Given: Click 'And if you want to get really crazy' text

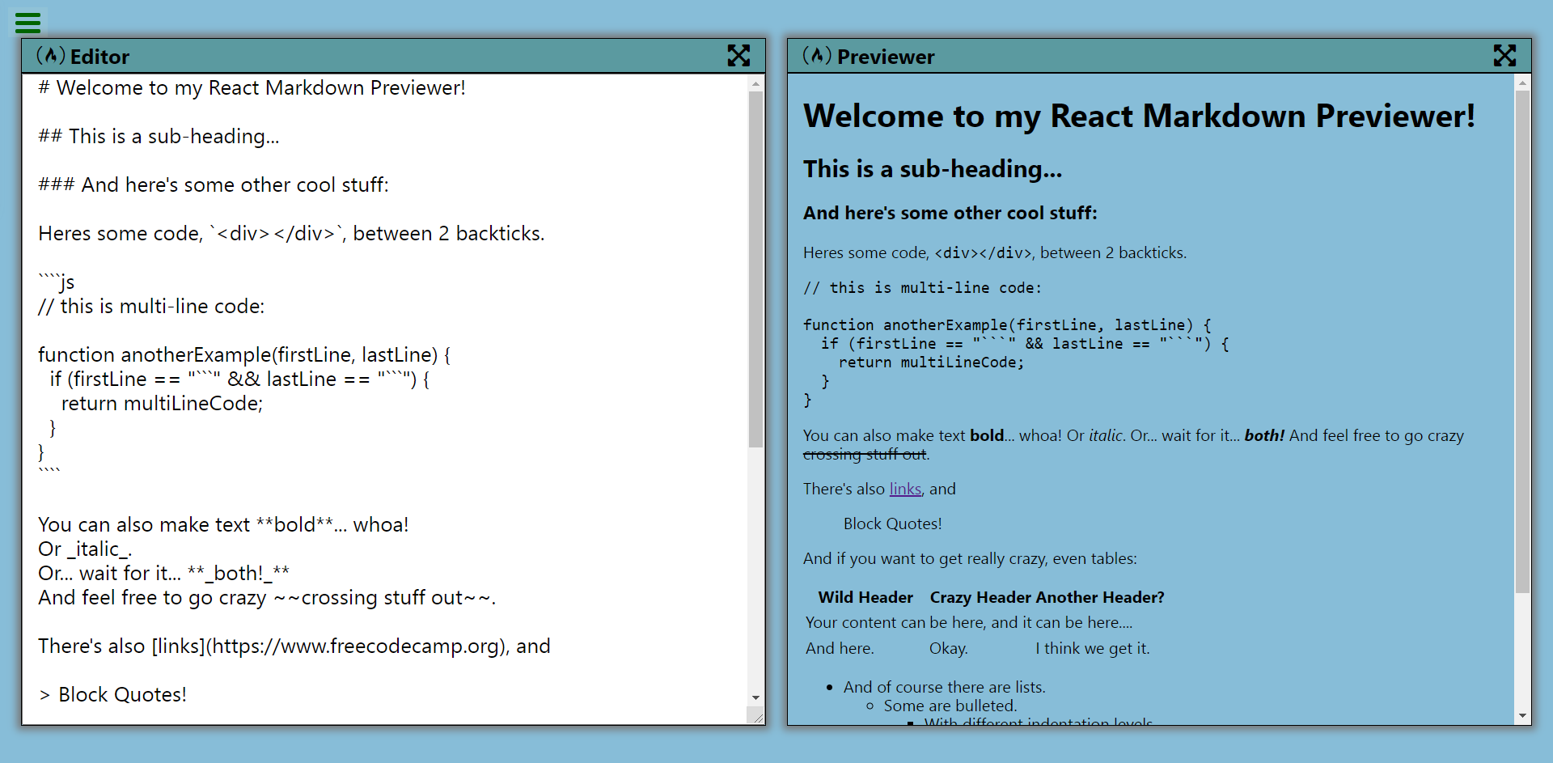Looking at the screenshot, I should (x=970, y=558).
